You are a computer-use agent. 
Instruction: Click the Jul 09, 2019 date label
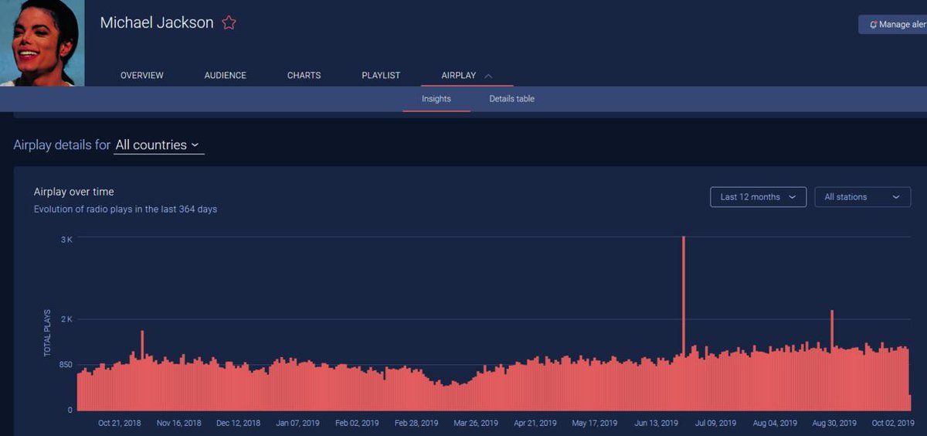pyautogui.click(x=715, y=423)
